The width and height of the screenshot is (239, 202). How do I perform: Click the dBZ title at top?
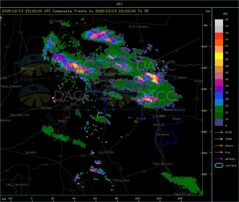119,4
